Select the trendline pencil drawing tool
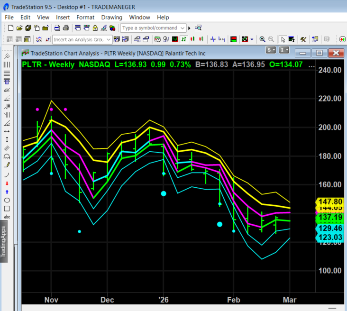 click(7, 165)
